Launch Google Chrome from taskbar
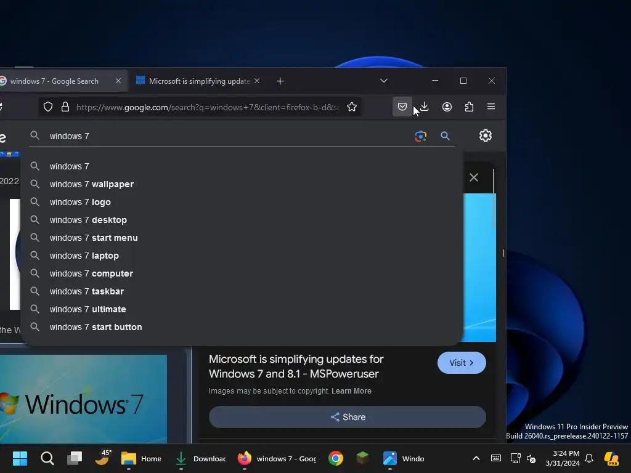 [336, 458]
